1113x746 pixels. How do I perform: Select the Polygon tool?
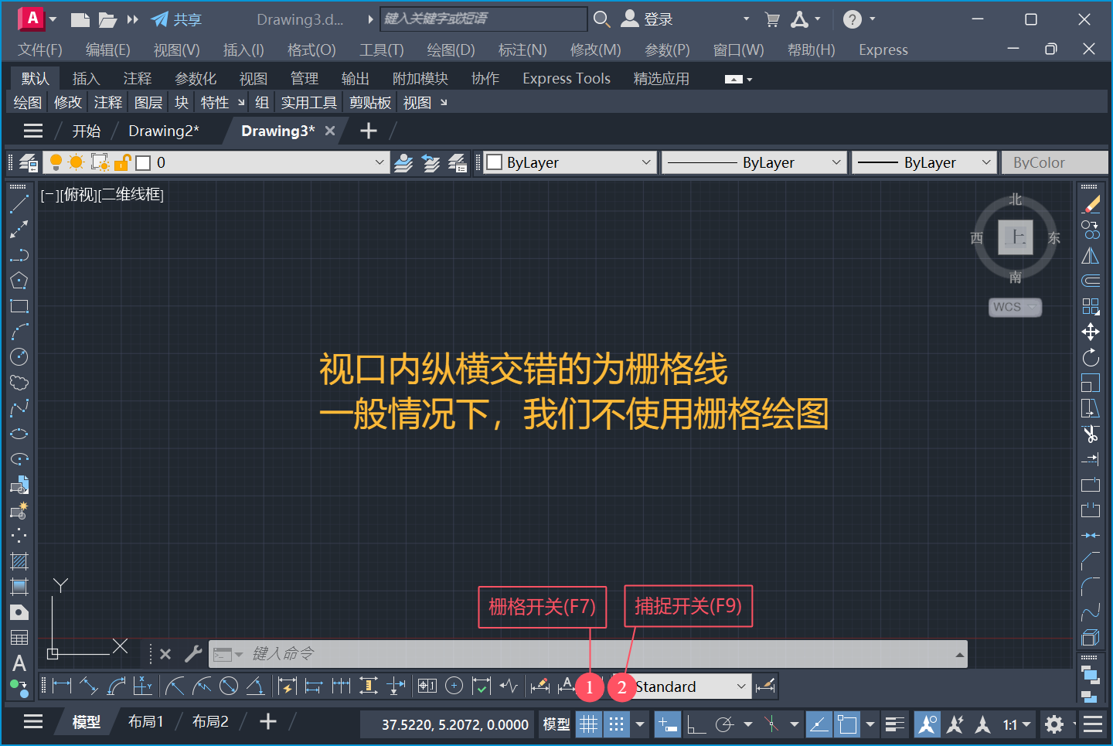19,281
